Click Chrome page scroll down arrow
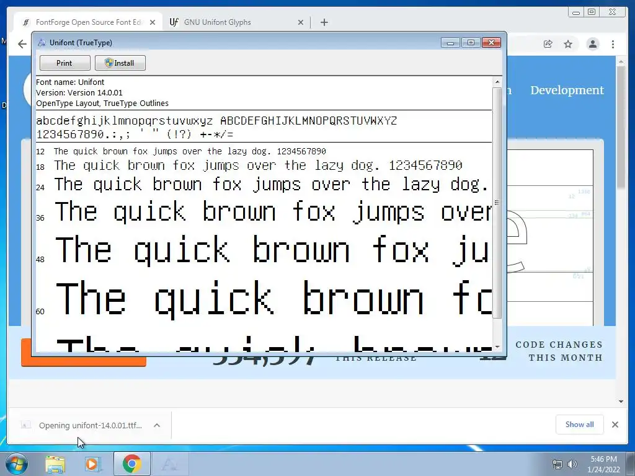Screen dimensions: 635x476 point(621,402)
